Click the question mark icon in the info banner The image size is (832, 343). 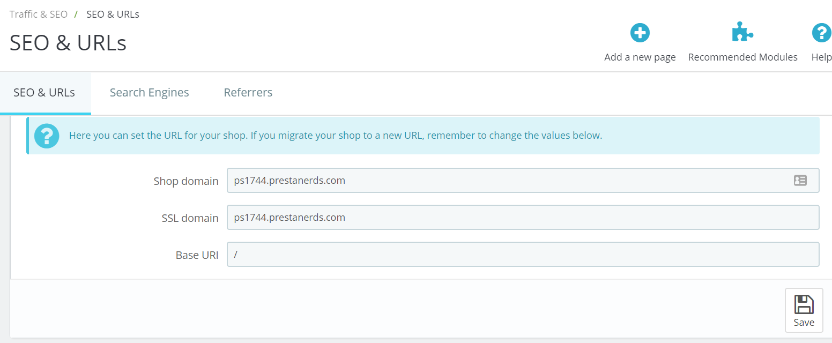[47, 136]
